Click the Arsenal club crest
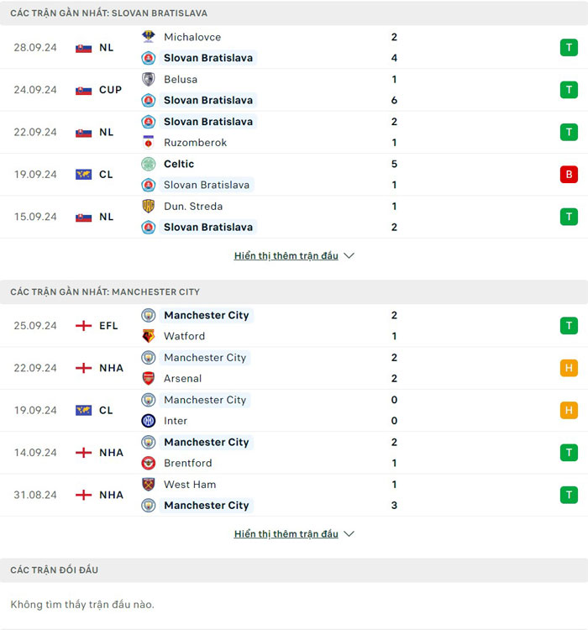The width and height of the screenshot is (588, 630). pos(149,379)
